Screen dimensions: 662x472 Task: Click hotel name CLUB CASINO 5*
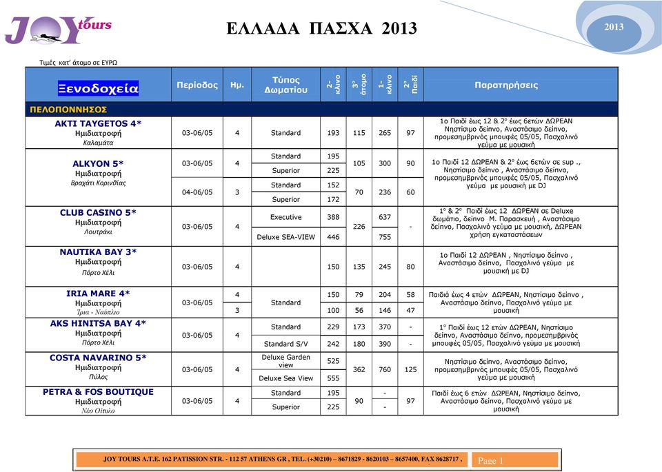[x=98, y=213]
